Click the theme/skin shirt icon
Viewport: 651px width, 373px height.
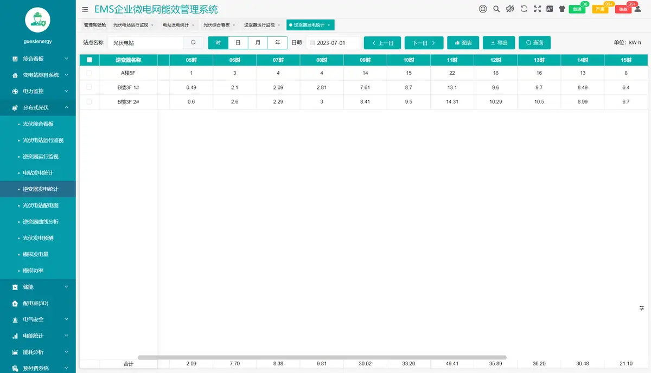point(561,9)
